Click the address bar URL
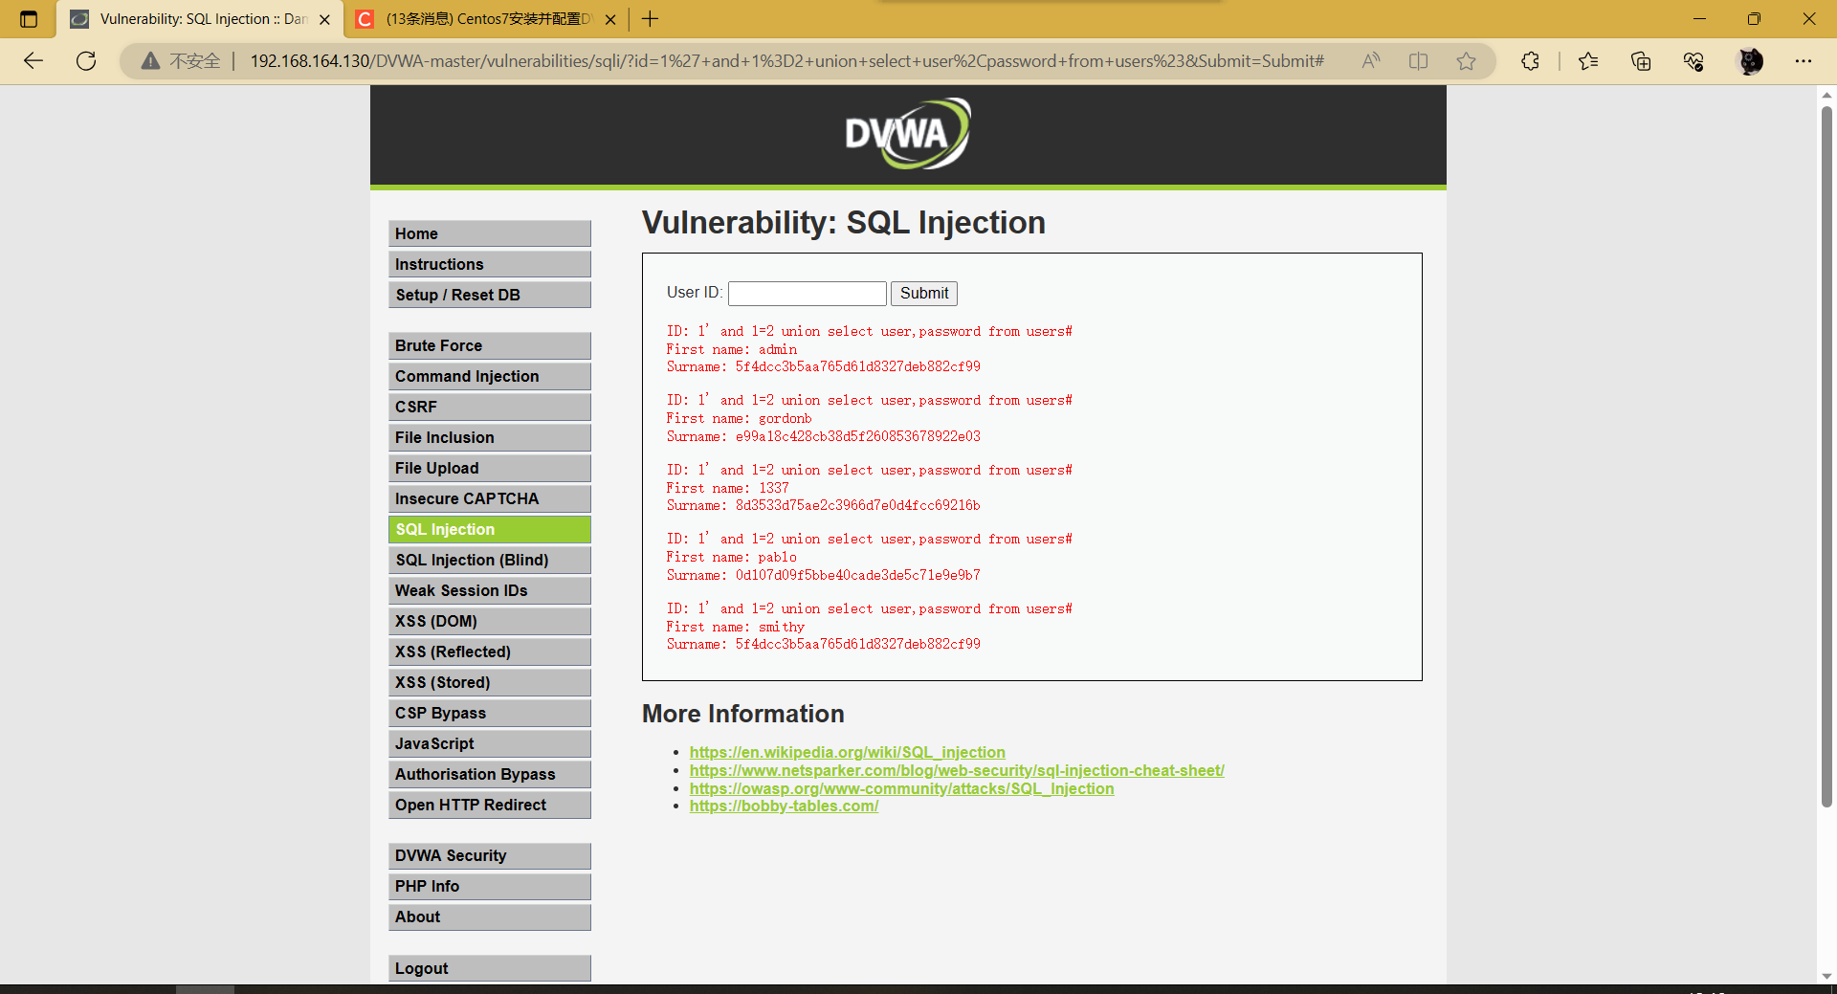The width and height of the screenshot is (1837, 994). pyautogui.click(x=786, y=61)
